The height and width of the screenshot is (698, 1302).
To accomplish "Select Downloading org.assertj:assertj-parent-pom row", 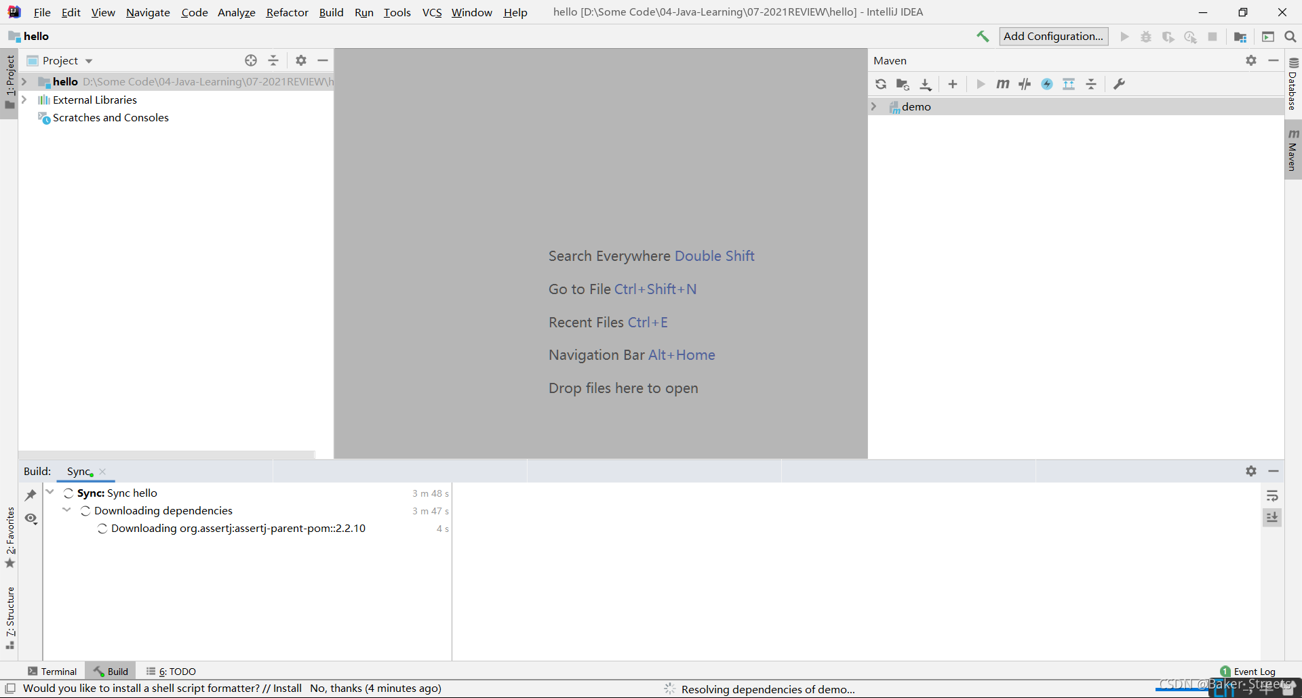I will click(247, 529).
